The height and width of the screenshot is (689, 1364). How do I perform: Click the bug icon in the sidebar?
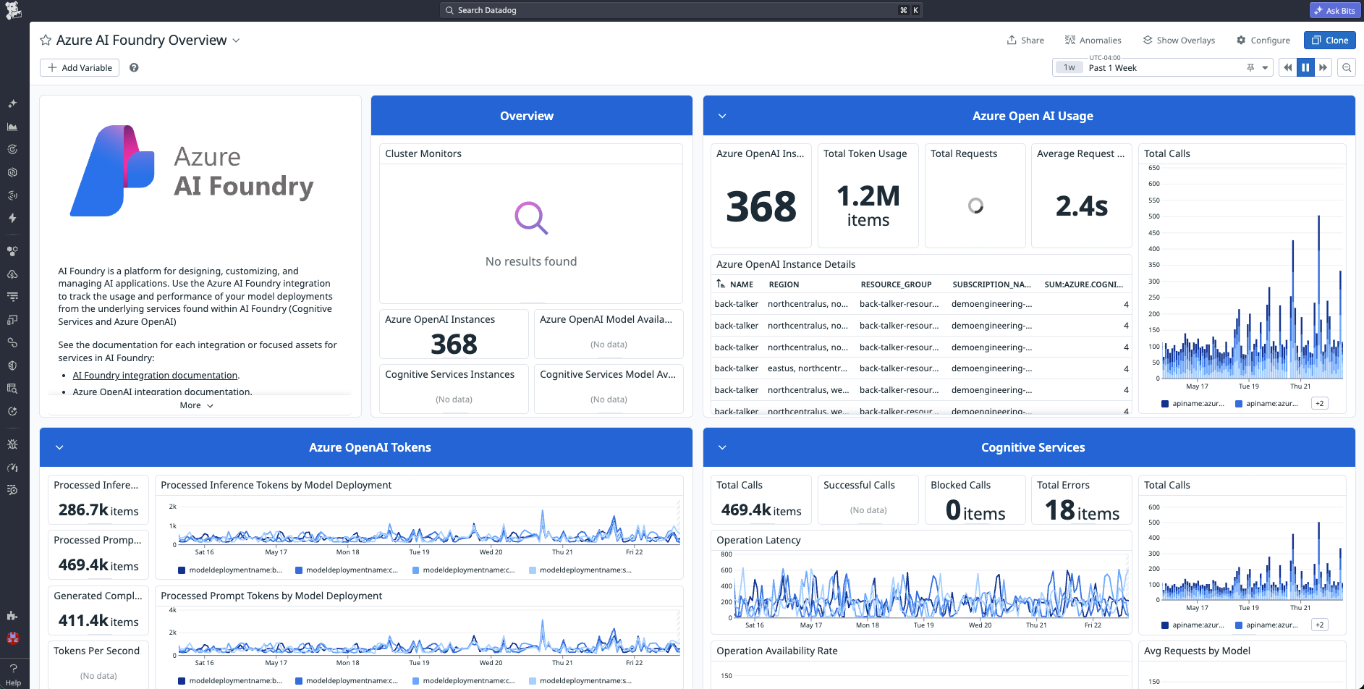point(12,444)
